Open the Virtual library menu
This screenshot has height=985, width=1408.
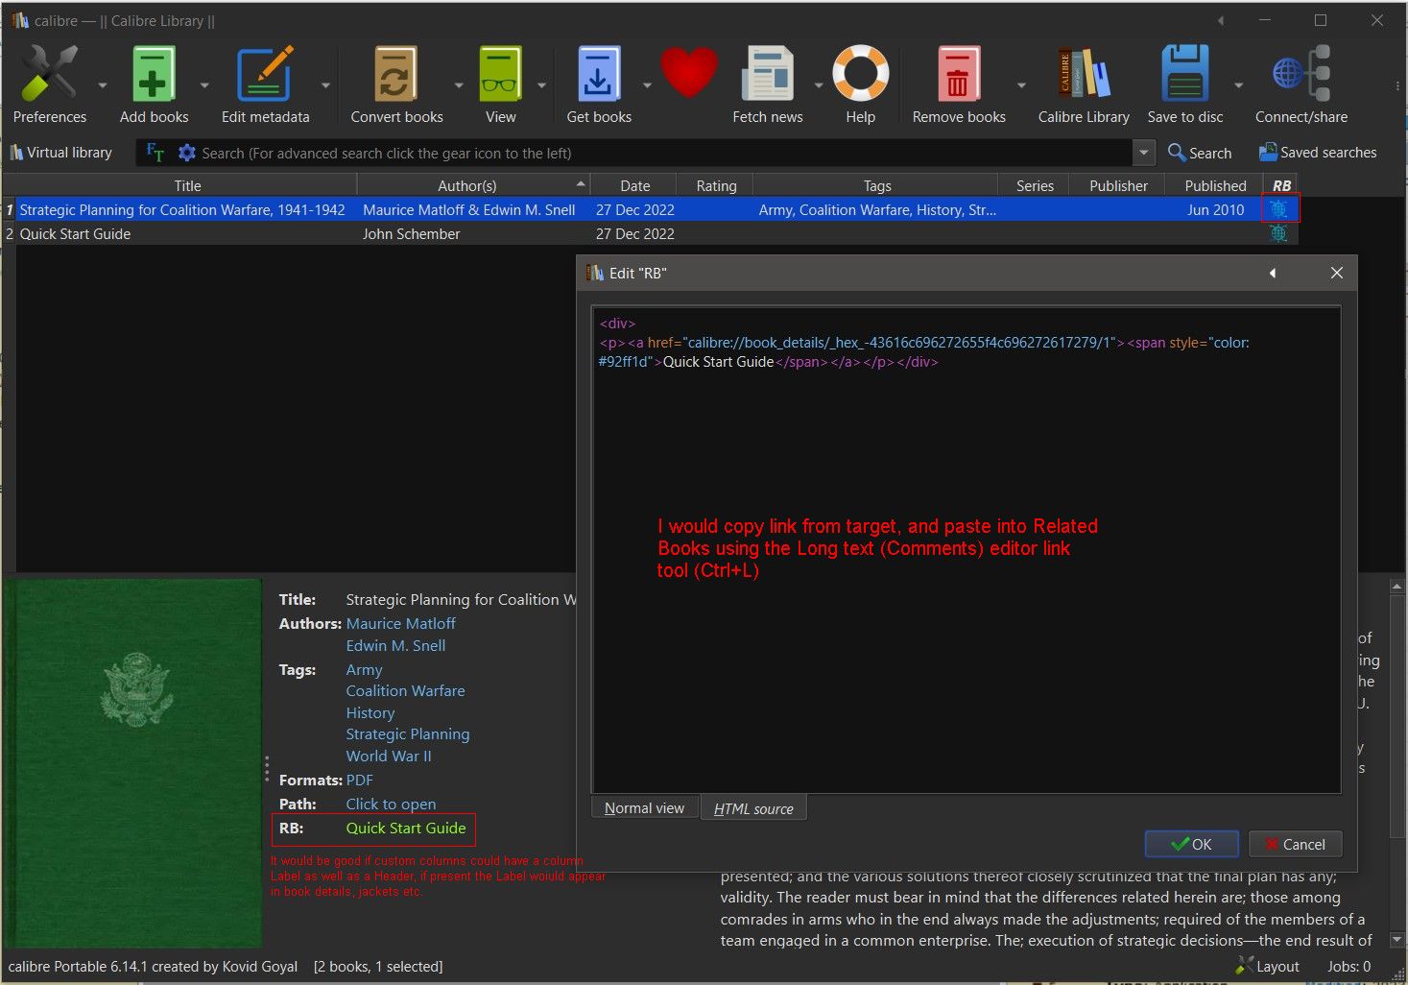[60, 153]
